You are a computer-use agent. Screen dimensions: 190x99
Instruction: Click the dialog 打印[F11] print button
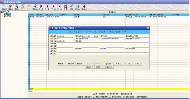tap(90, 67)
